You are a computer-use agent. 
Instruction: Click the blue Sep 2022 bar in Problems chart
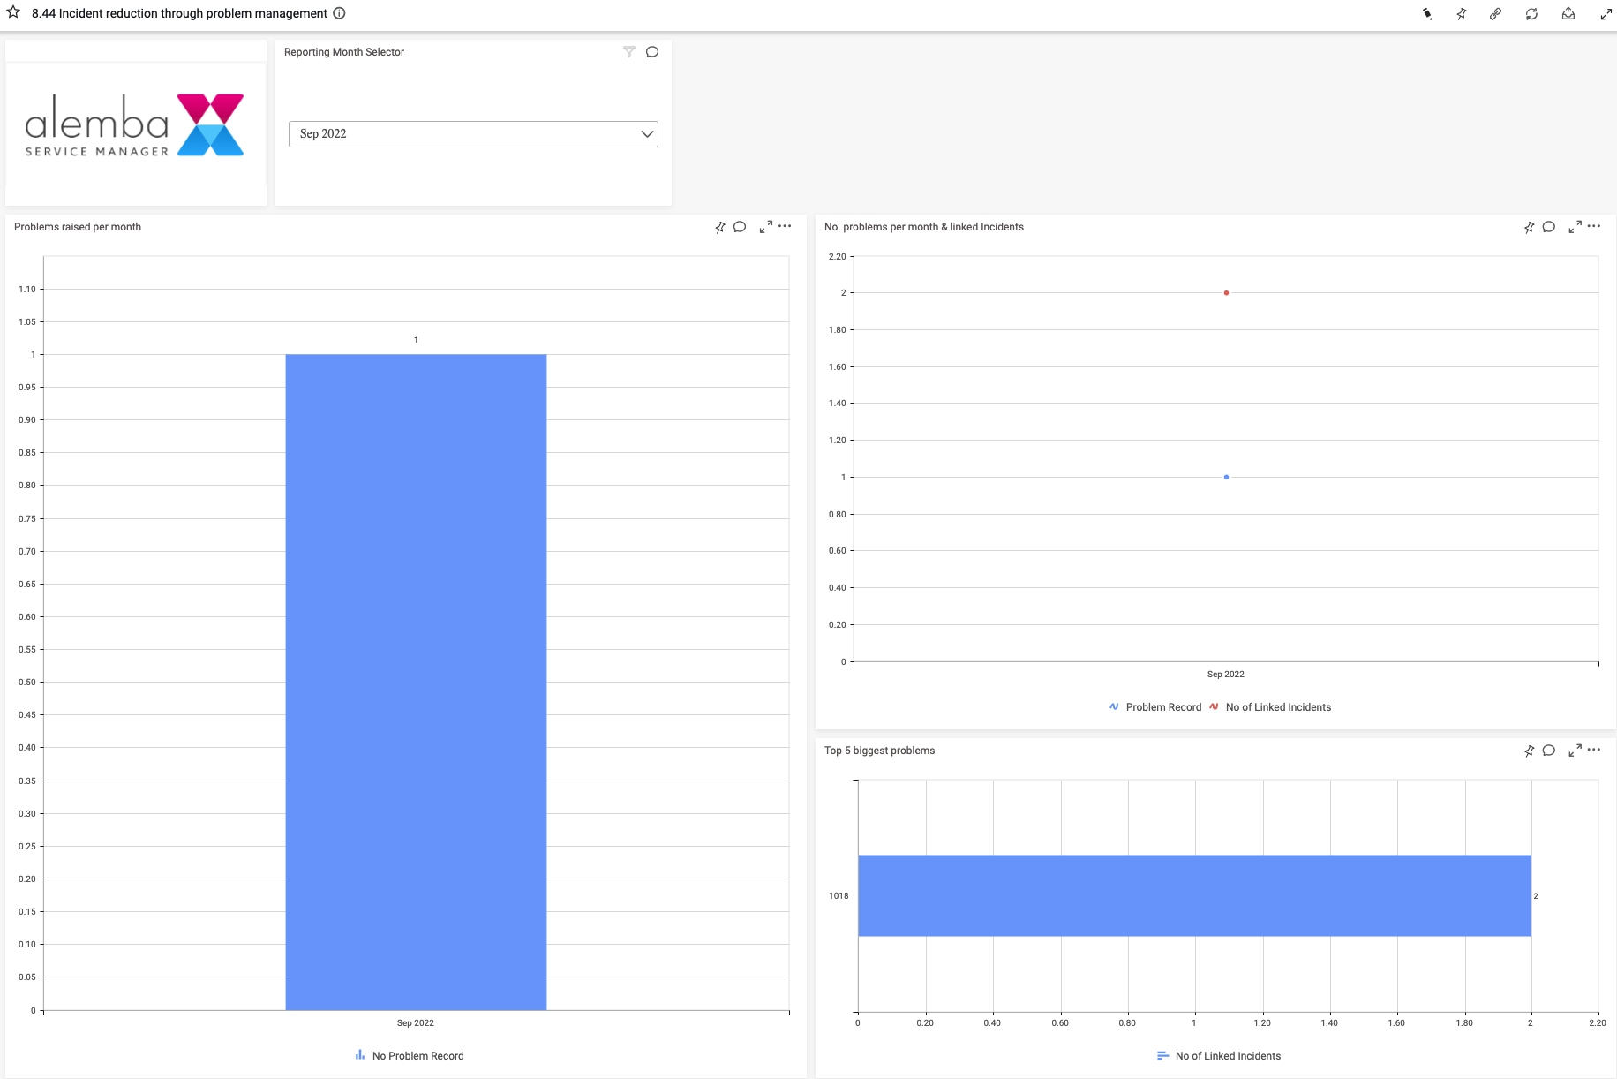pos(416,681)
